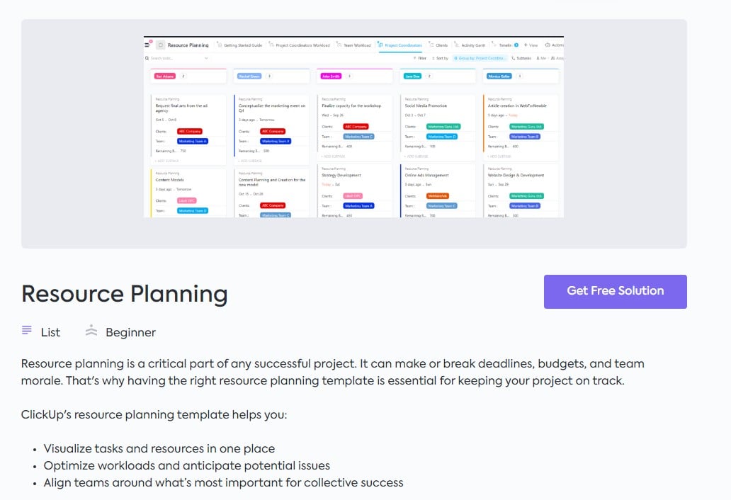Click the hamburger menu icon in preview

(147, 45)
